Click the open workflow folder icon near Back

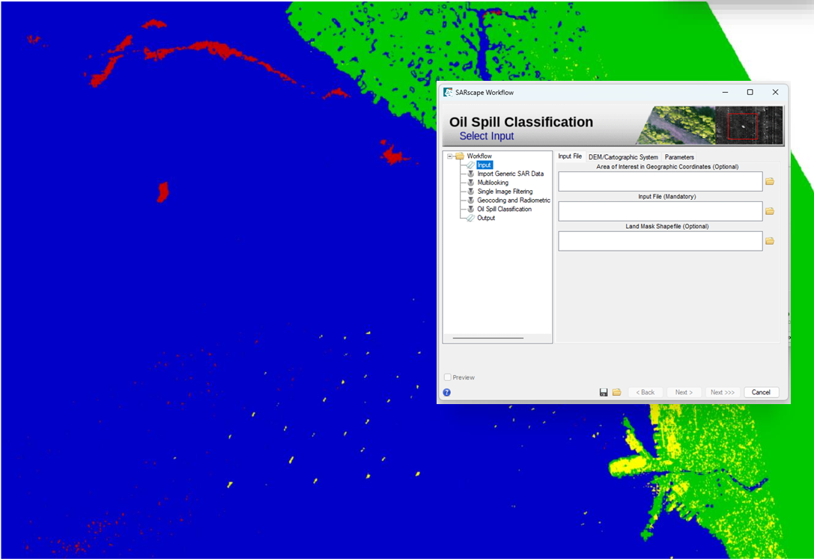(617, 393)
